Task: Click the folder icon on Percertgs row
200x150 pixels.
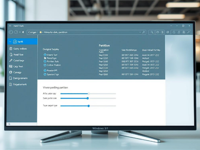Action: [45, 58]
